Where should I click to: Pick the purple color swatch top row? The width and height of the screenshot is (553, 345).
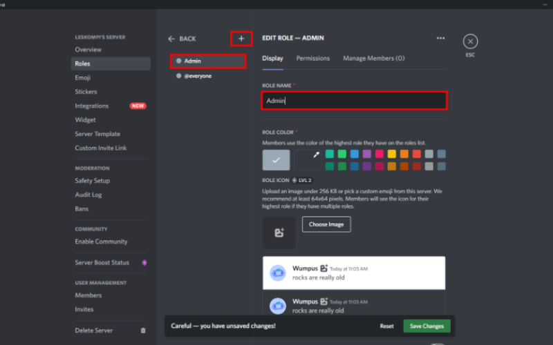click(x=367, y=154)
